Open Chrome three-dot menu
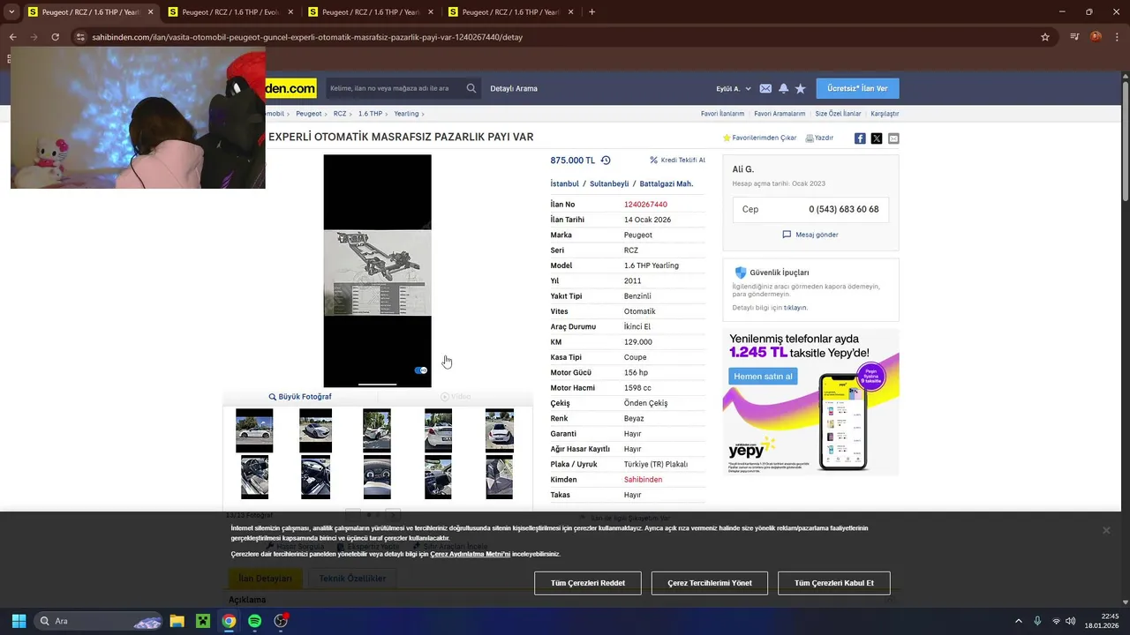1130x635 pixels. (x=1117, y=37)
